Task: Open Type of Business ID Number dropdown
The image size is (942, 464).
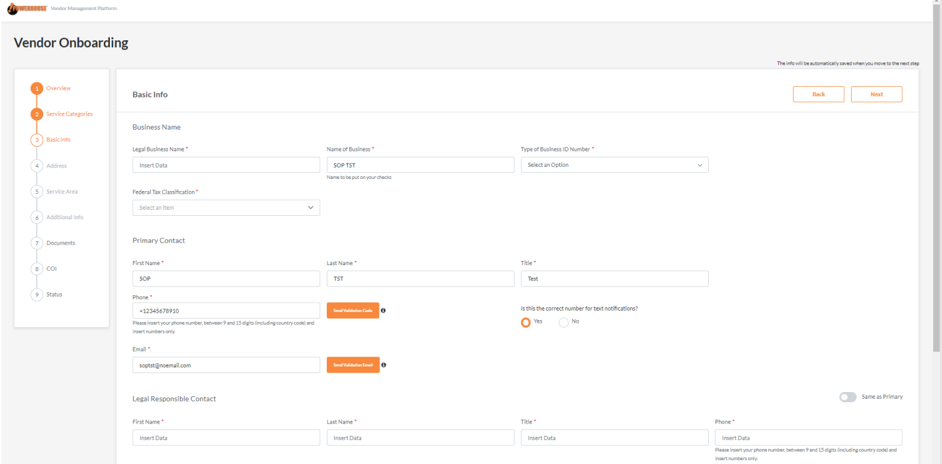Action: (x=614, y=165)
